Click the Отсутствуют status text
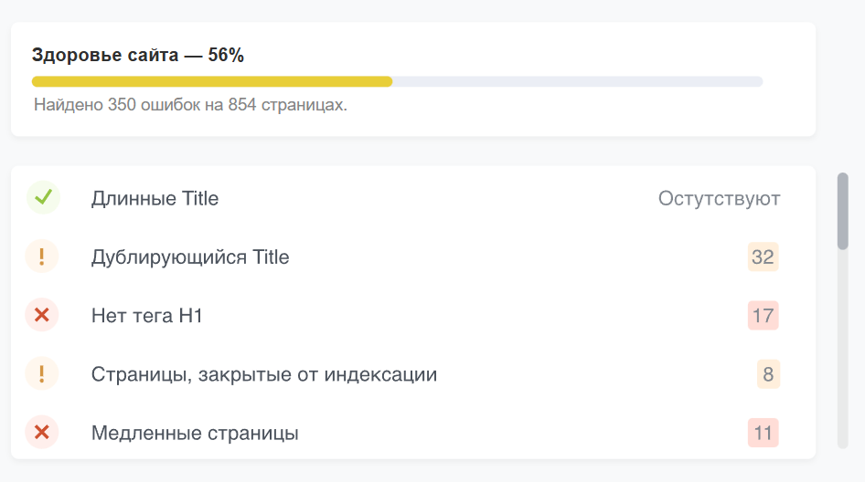865x482 pixels. (719, 198)
